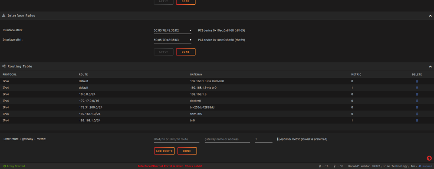Select the docker0 gateway cell

point(195,101)
